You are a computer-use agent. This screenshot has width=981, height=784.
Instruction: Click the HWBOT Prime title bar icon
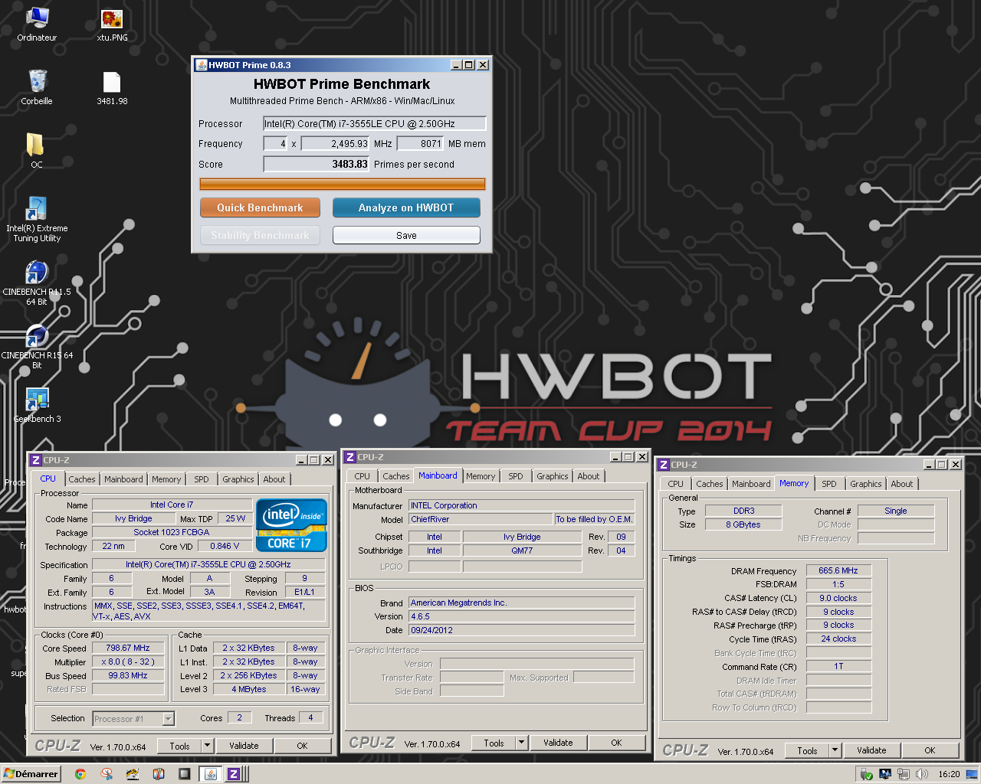tap(202, 65)
